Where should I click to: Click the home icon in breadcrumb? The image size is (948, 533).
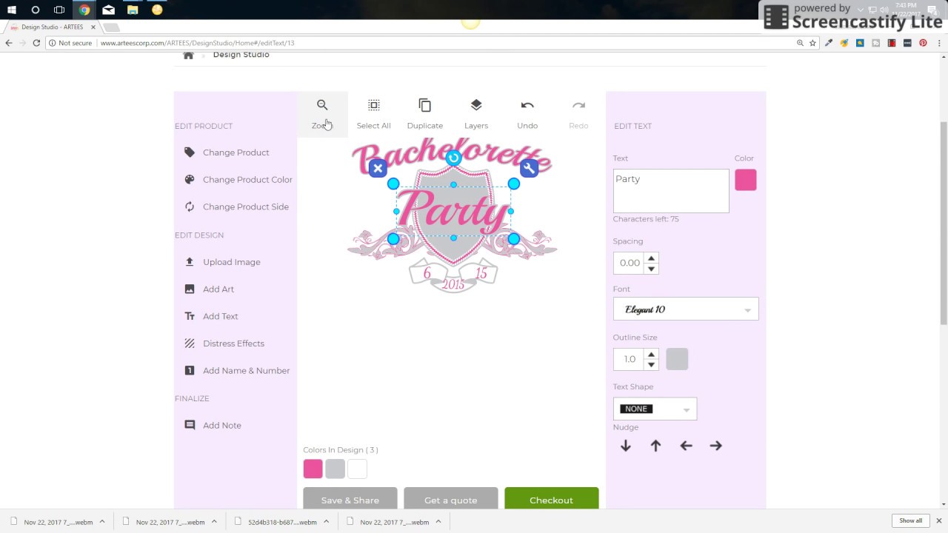click(188, 56)
